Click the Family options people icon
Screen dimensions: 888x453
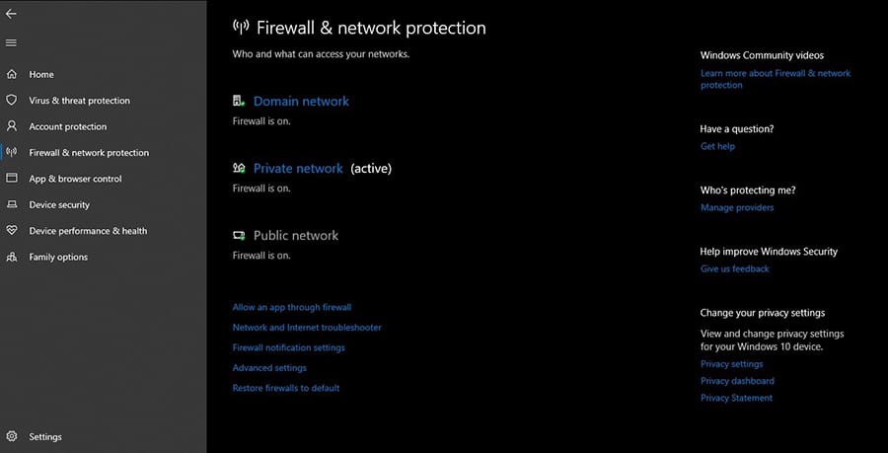pyautogui.click(x=11, y=257)
